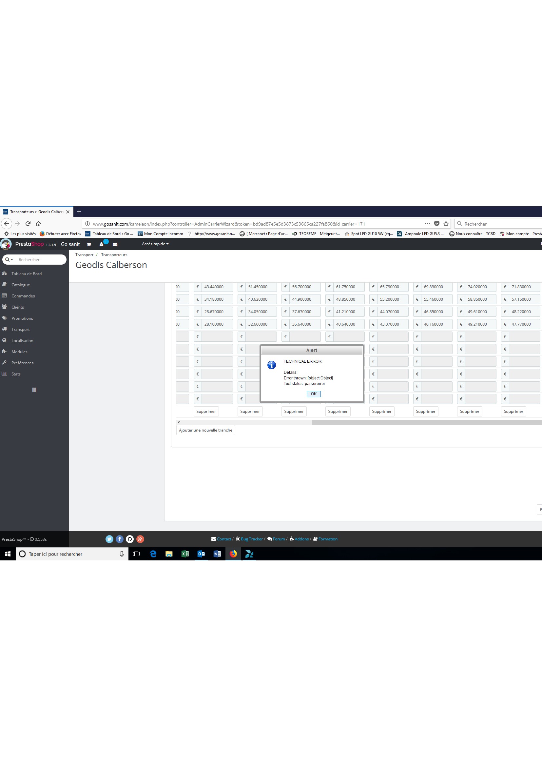Open Excel from the taskbar

(x=185, y=554)
